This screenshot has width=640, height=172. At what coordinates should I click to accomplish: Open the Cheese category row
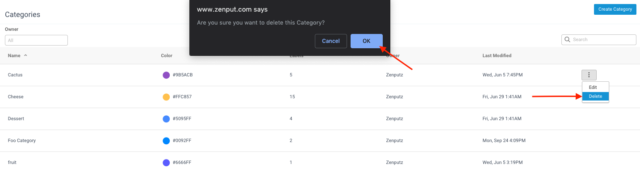coord(320,97)
